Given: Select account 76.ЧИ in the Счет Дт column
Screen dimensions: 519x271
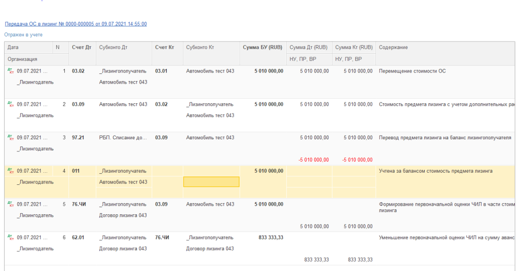Looking at the screenshot, I should point(79,205).
